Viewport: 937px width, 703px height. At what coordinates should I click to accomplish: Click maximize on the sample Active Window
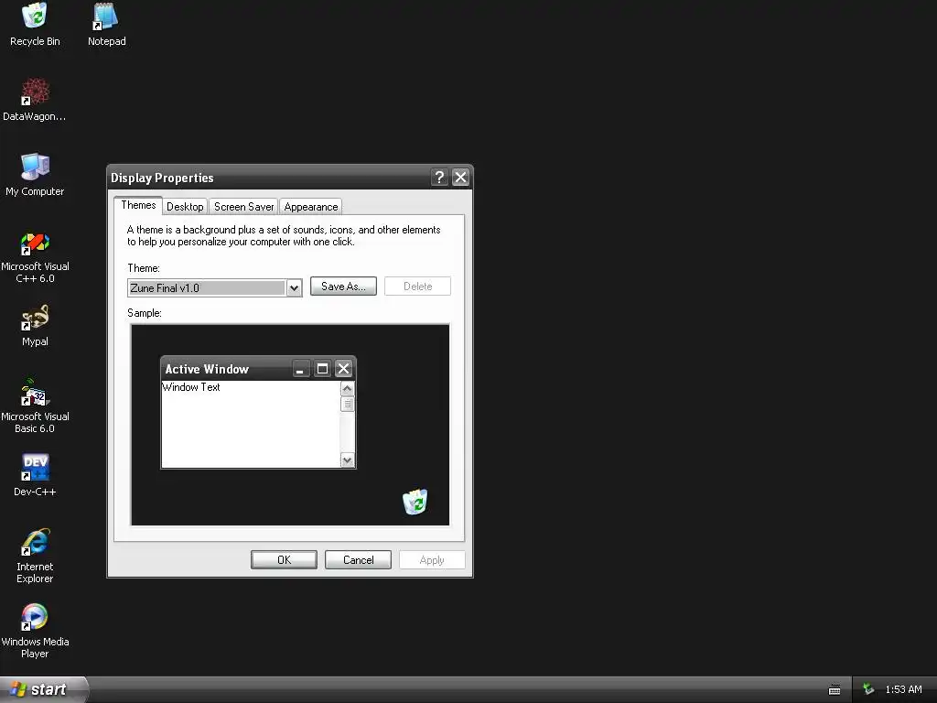click(x=322, y=369)
